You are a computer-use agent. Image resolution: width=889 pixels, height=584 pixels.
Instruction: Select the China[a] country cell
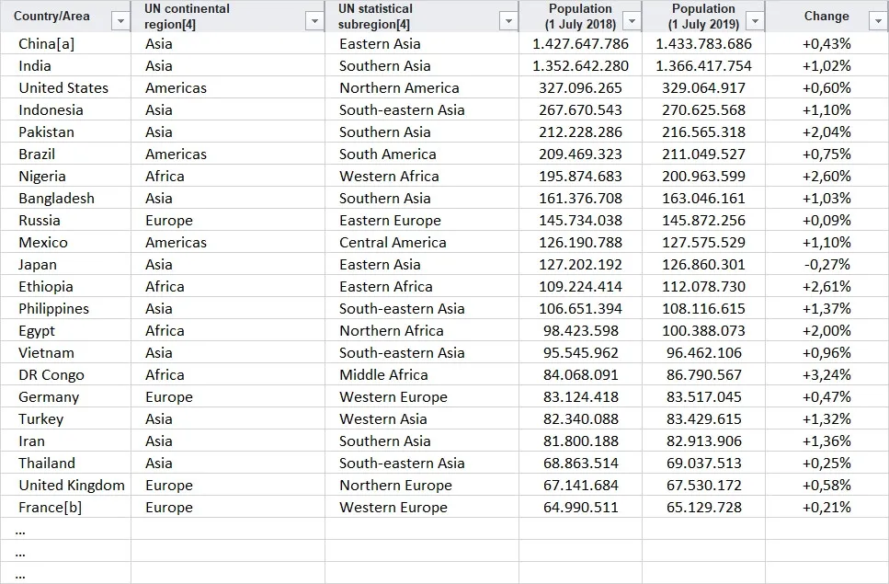[46, 43]
